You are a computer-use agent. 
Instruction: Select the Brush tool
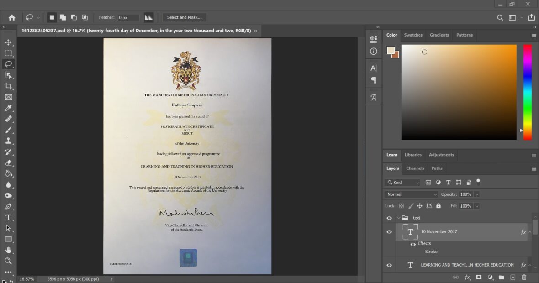[8, 130]
